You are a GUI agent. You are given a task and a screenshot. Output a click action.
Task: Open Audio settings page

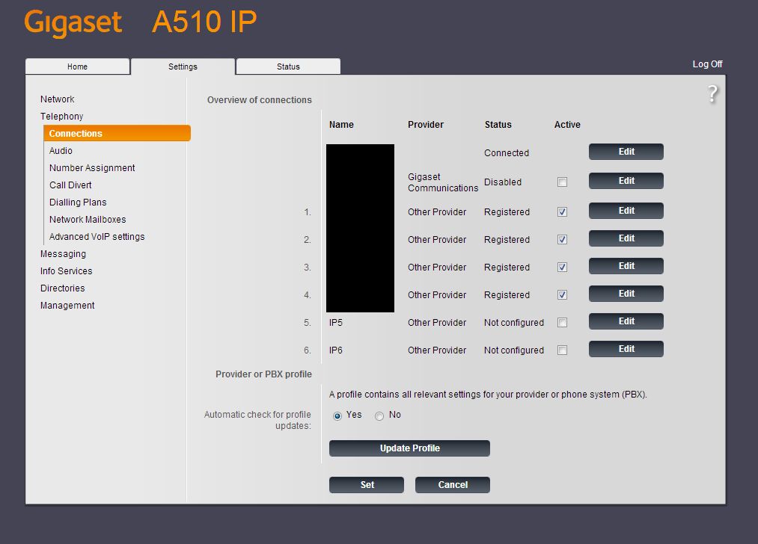pos(61,151)
